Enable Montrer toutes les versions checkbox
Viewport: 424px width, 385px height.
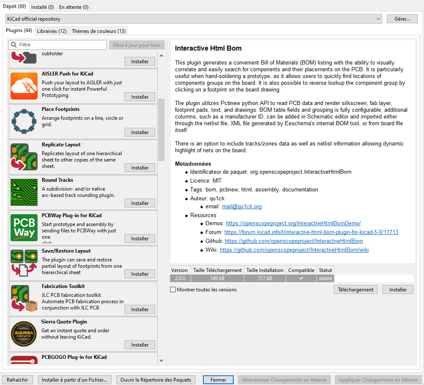pos(173,290)
